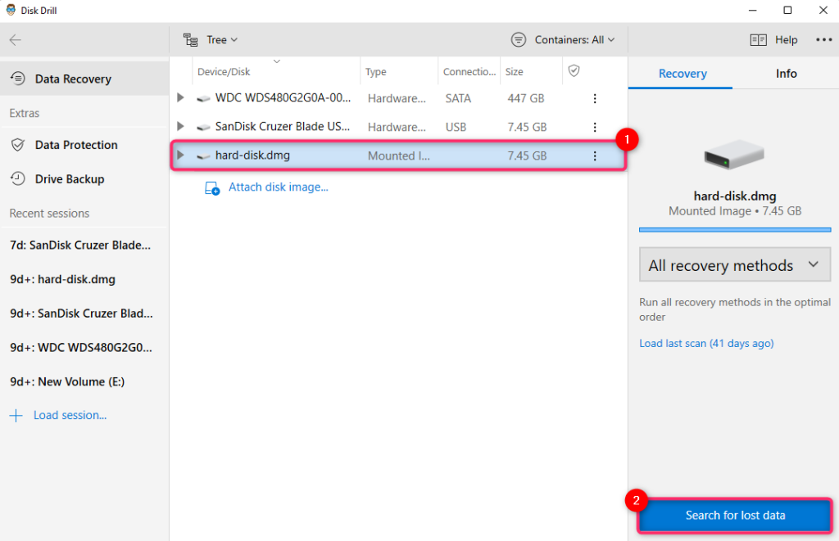Open the All recovery methods dropdown
This screenshot has width=839, height=541.
click(x=734, y=264)
